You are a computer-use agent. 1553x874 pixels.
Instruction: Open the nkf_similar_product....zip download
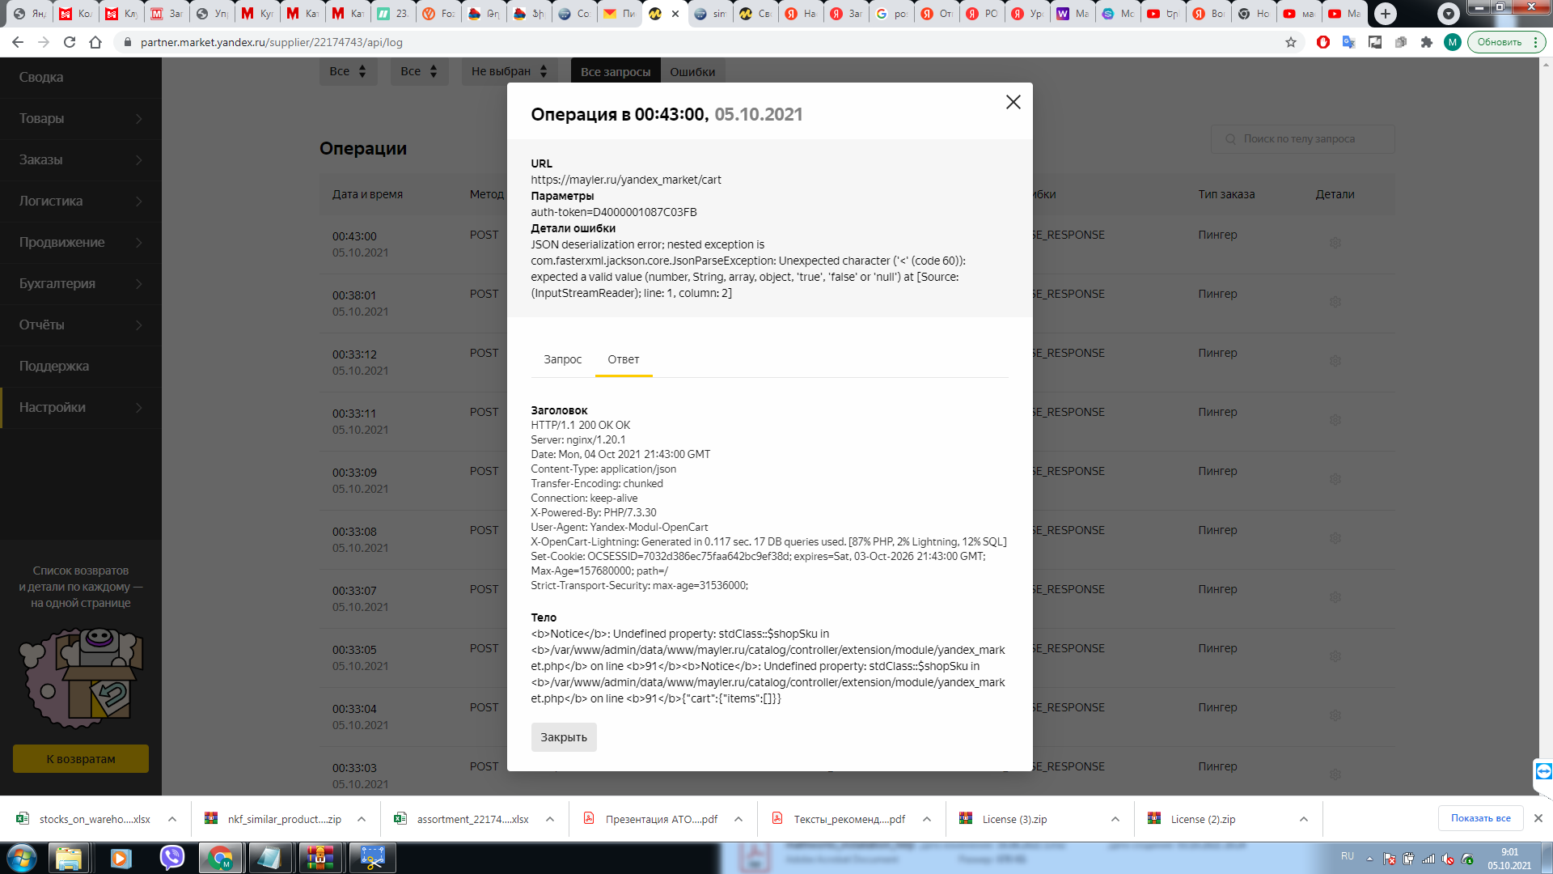273,819
